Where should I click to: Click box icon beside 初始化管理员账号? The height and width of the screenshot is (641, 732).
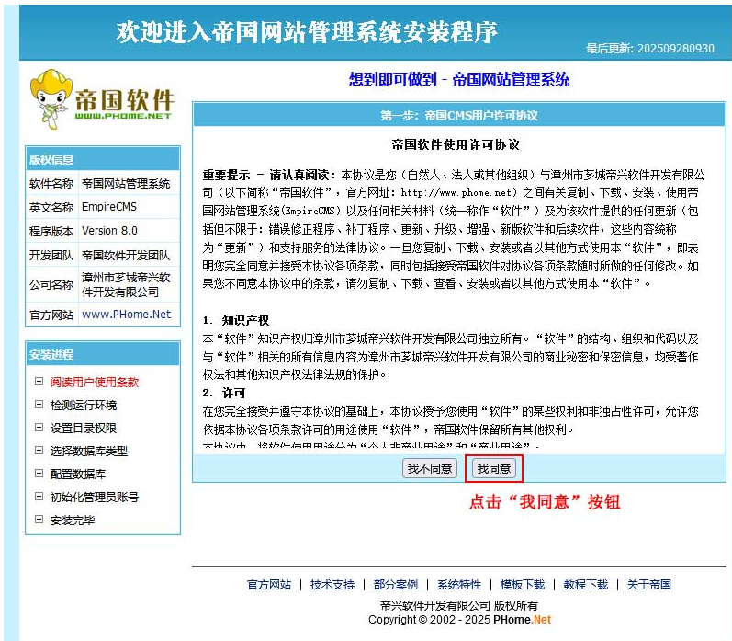pyautogui.click(x=39, y=496)
